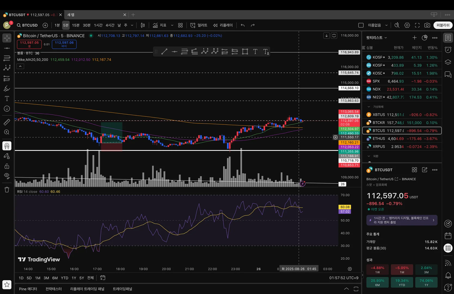
Task: Click the zoom in magnifier tool
Action: point(7,132)
